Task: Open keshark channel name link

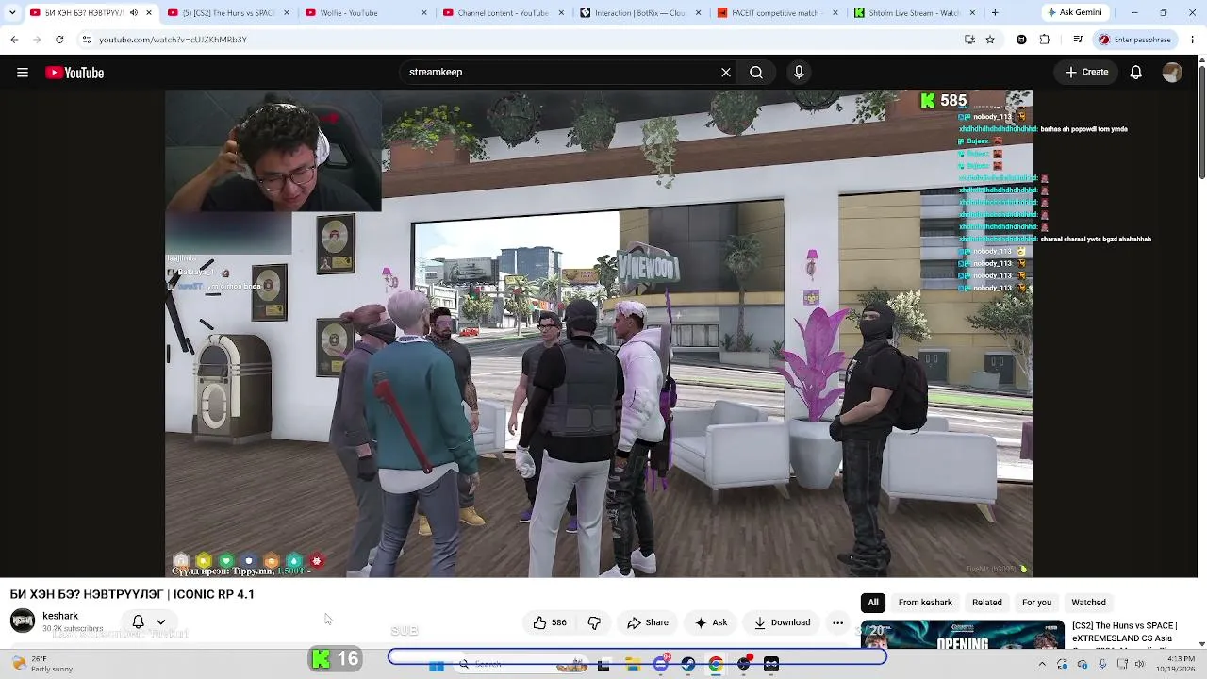Action: coord(60,616)
